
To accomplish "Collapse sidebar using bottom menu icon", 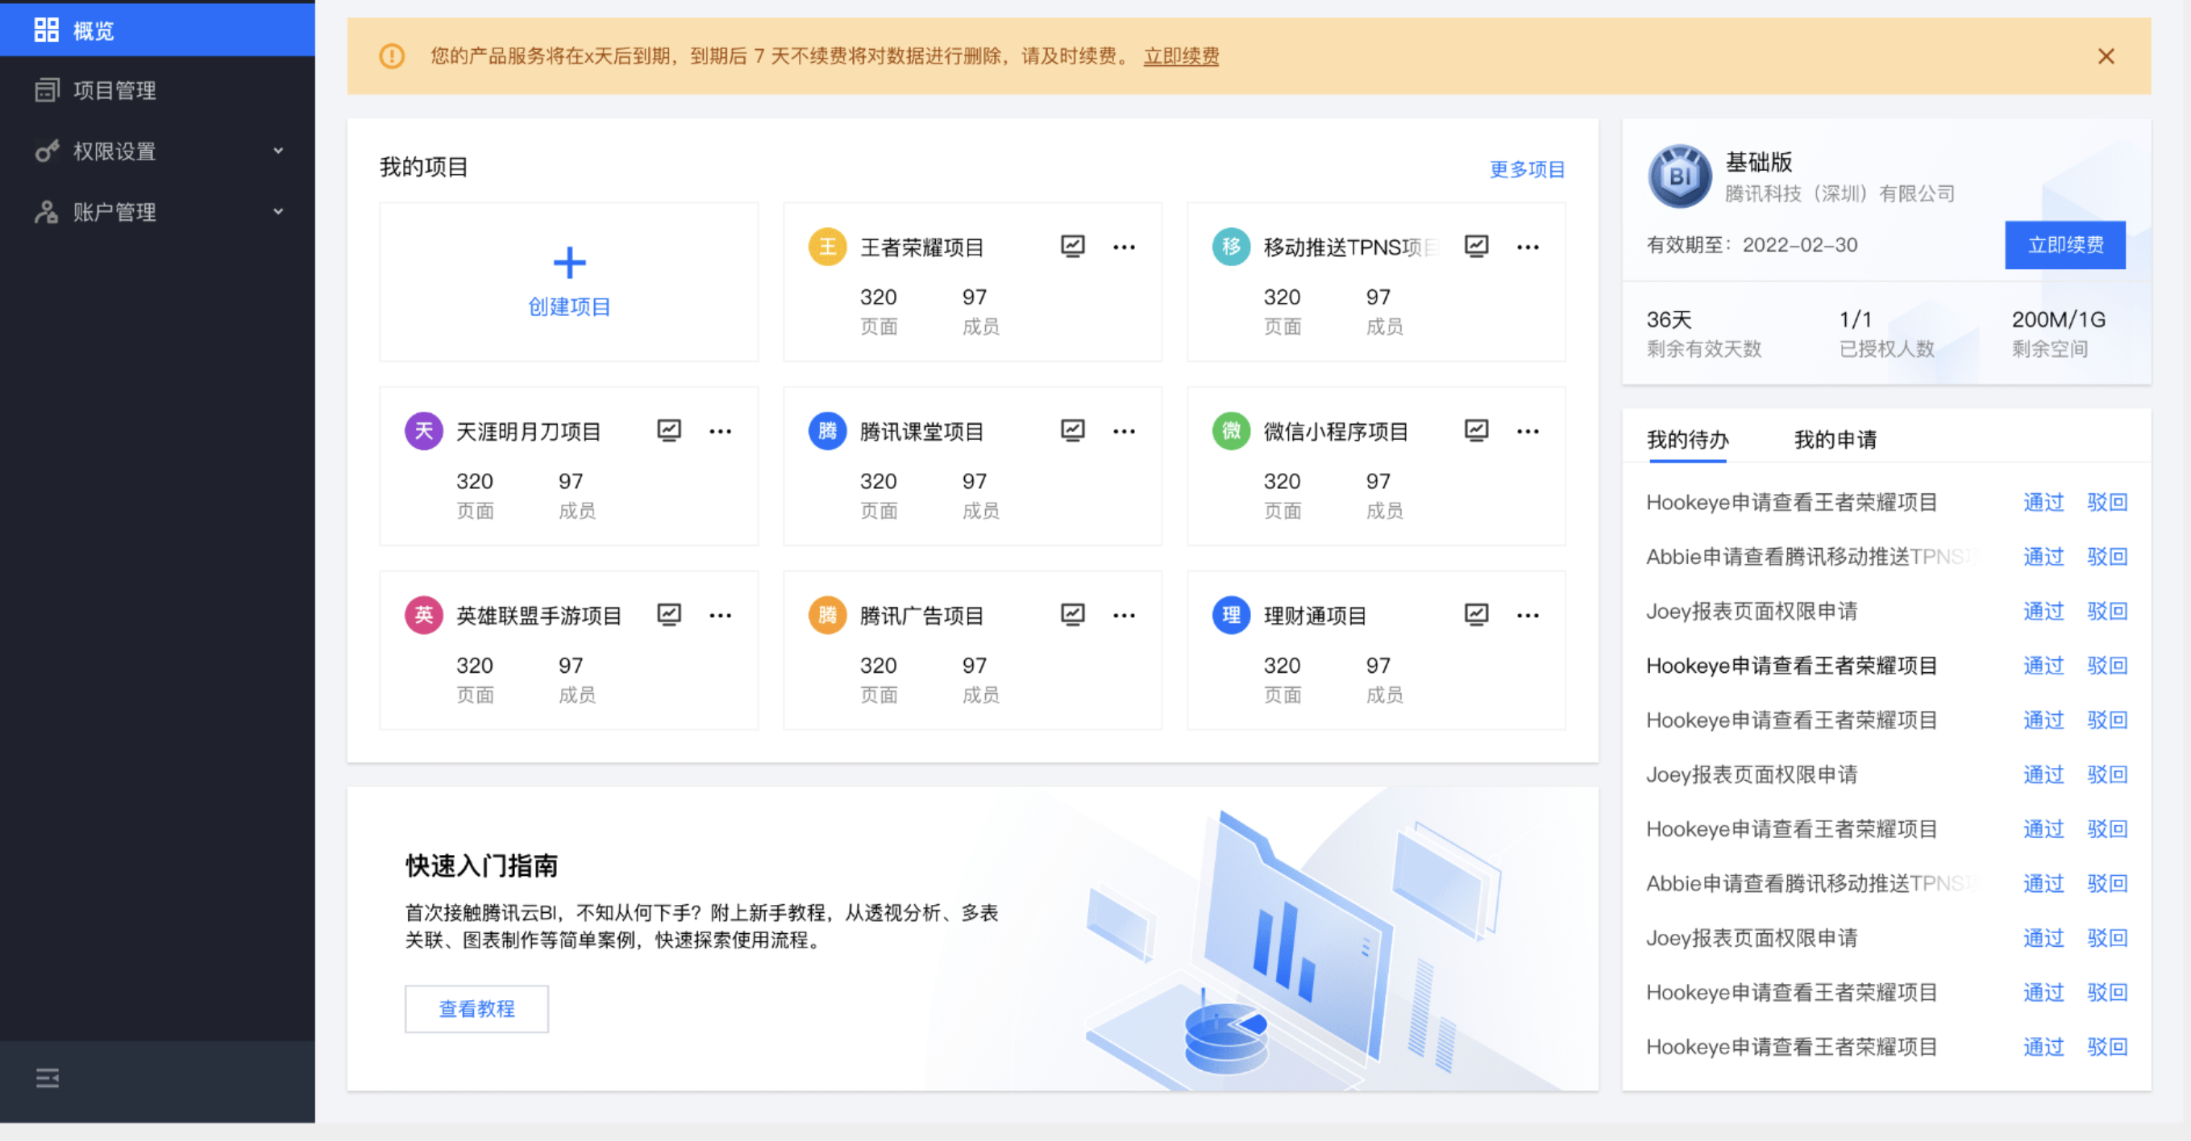I will (x=48, y=1078).
